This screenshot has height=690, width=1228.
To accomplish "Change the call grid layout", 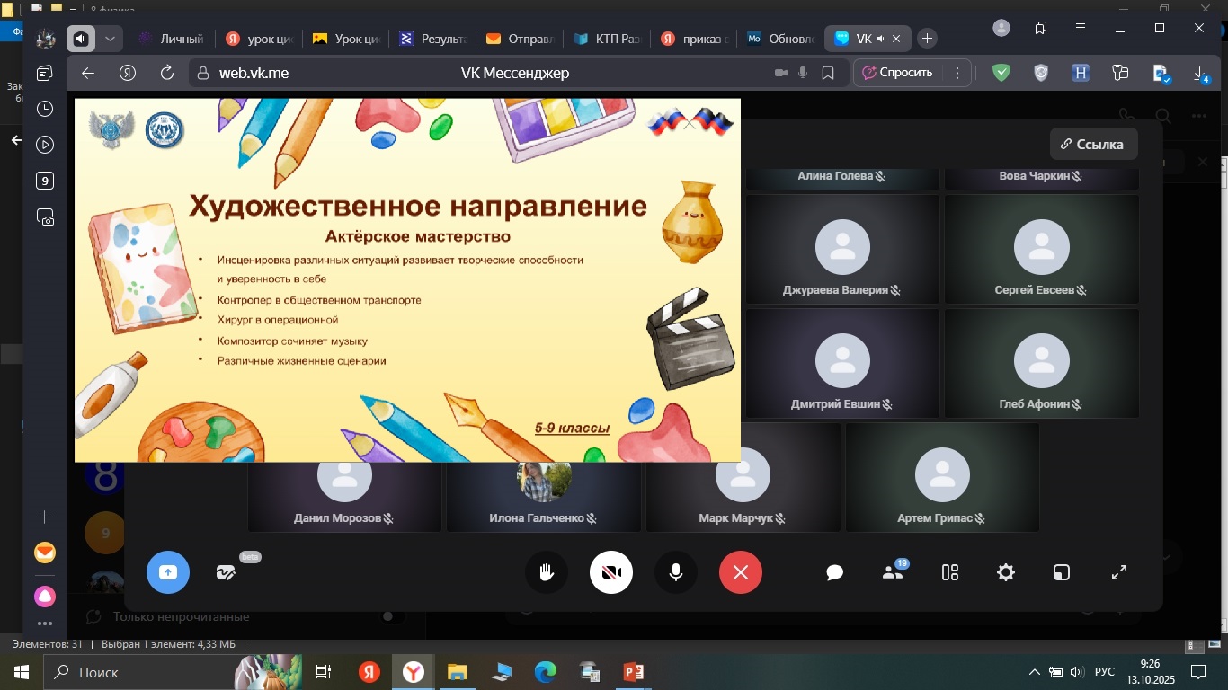I will pos(949,572).
